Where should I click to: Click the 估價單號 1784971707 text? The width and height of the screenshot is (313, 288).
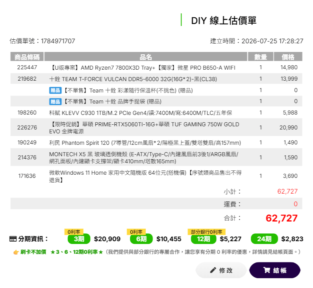tap(42, 41)
